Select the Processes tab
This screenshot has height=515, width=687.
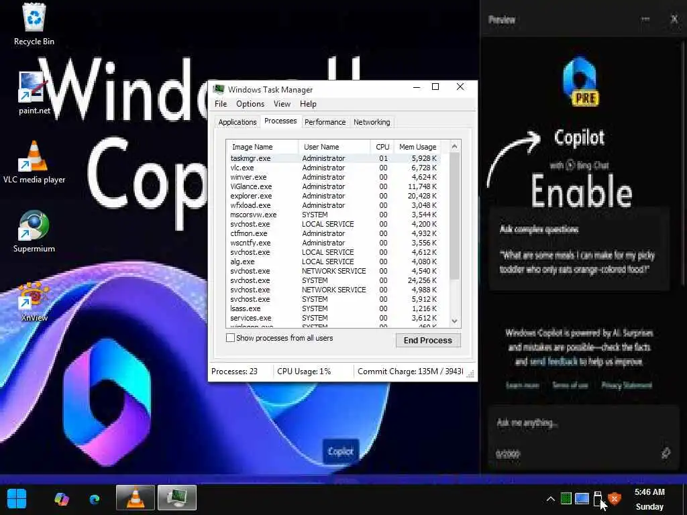click(x=280, y=121)
